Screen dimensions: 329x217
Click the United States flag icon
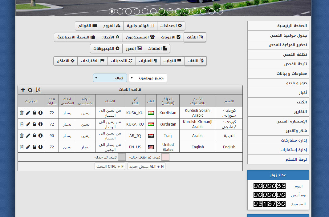tap(151, 147)
